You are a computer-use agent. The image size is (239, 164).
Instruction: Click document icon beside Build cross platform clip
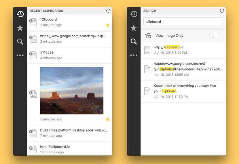point(33,133)
